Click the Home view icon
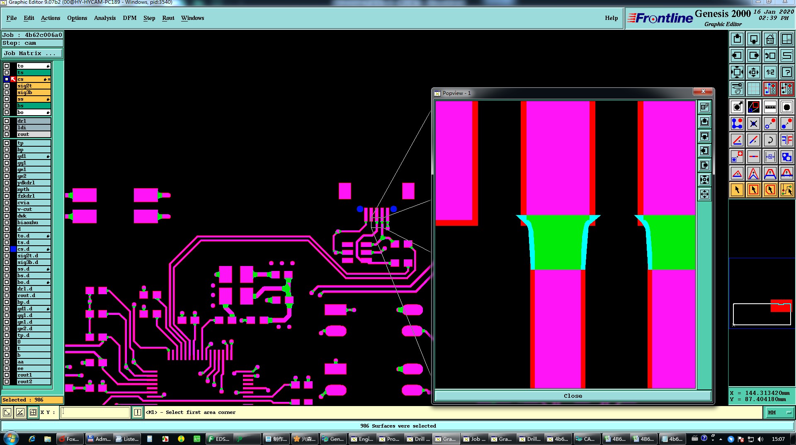The width and height of the screenshot is (796, 445). click(770, 39)
